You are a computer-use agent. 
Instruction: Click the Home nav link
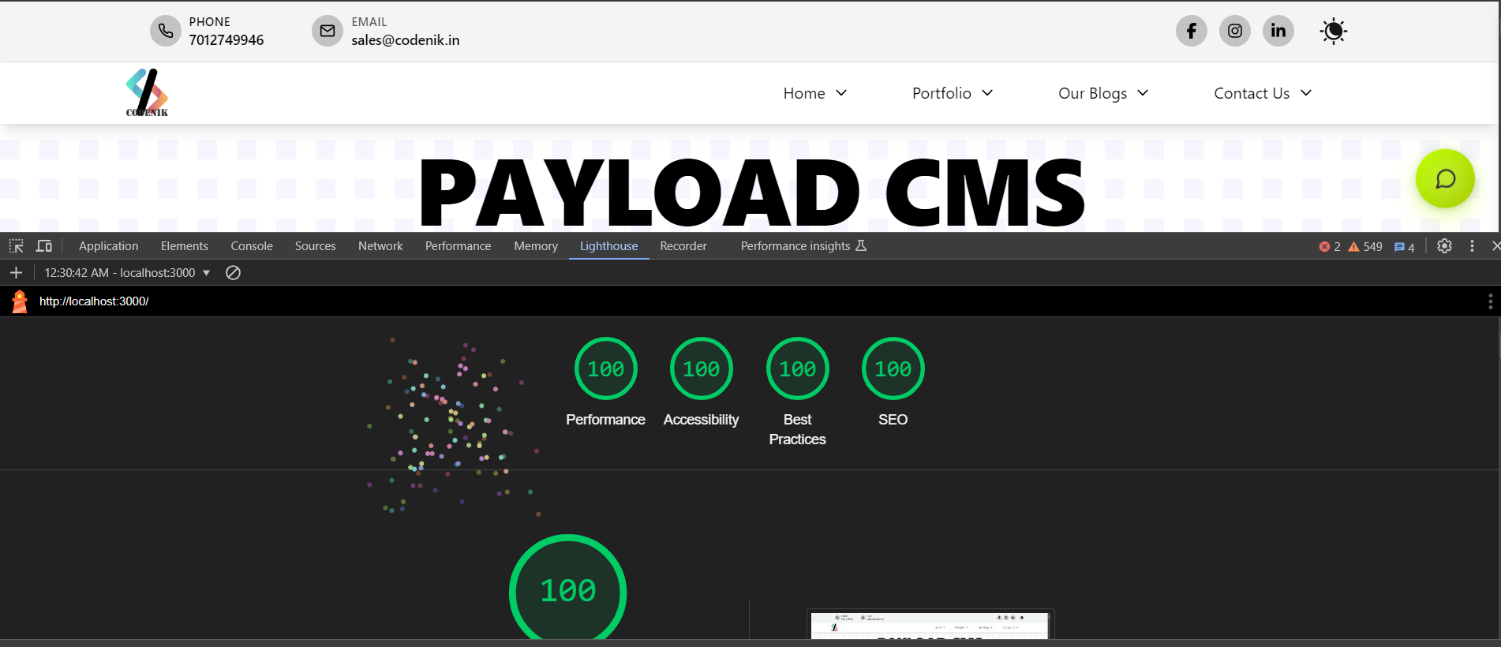click(804, 93)
